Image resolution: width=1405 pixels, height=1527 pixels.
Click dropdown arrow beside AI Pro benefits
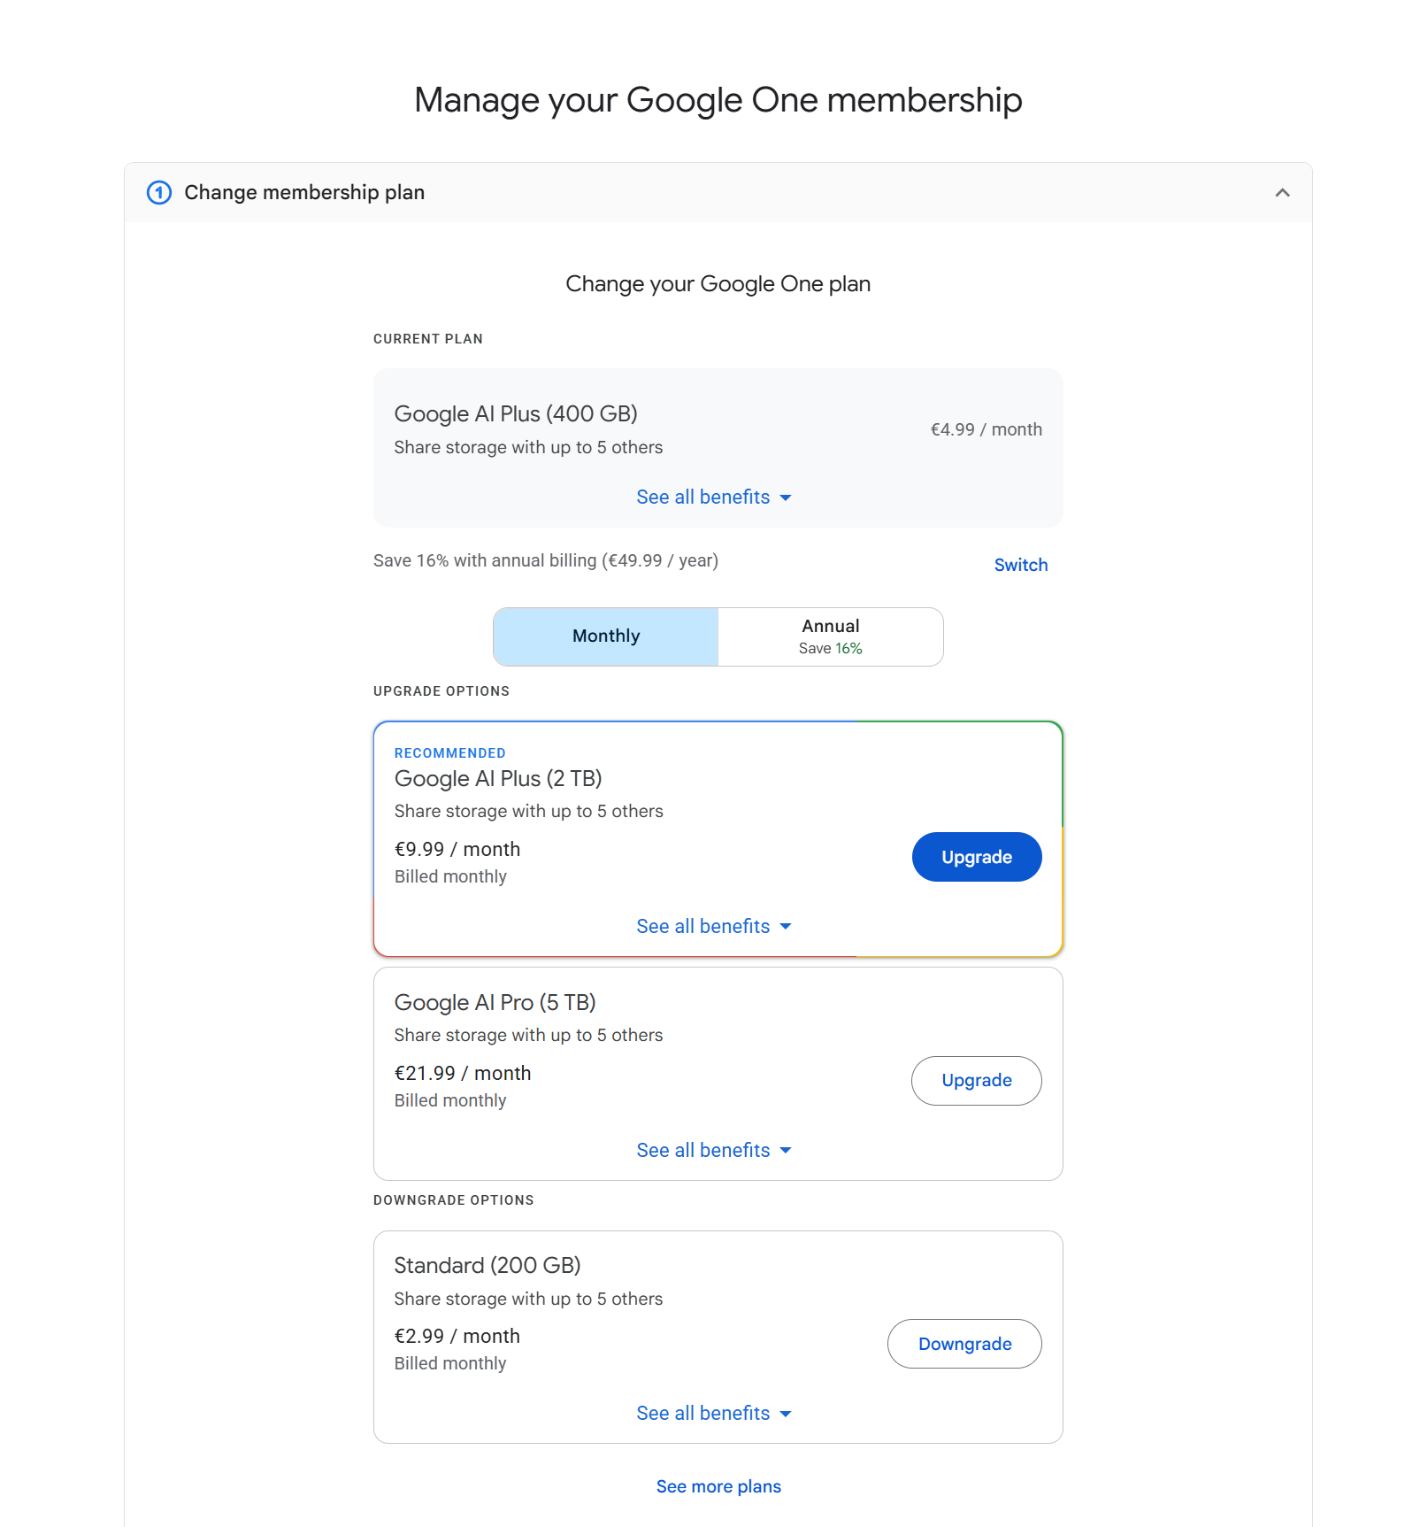786,1151
